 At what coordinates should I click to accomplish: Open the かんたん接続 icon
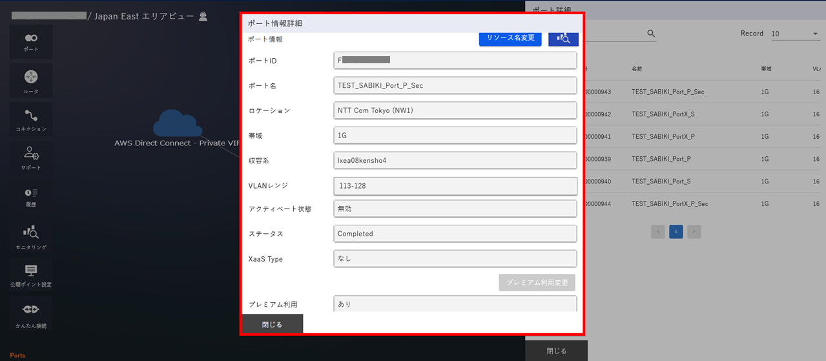pyautogui.click(x=31, y=314)
